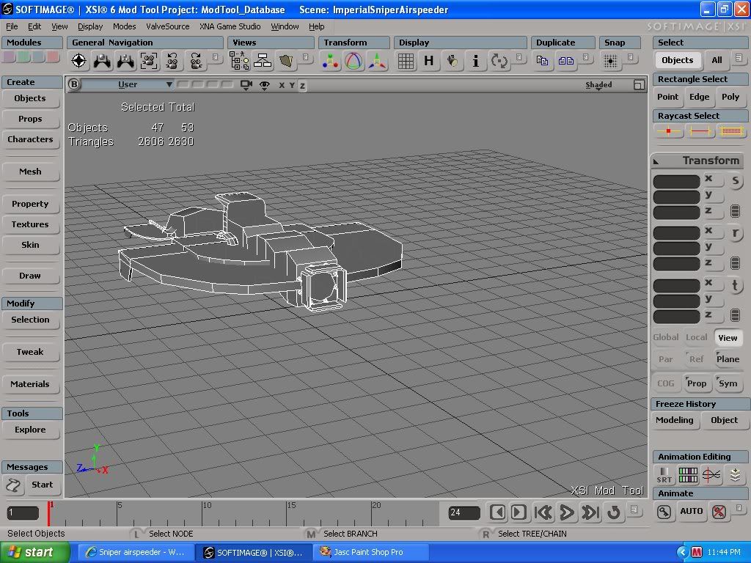Toggle the viewport eye visibility icon
The width and height of the screenshot is (751, 563).
coord(264,85)
